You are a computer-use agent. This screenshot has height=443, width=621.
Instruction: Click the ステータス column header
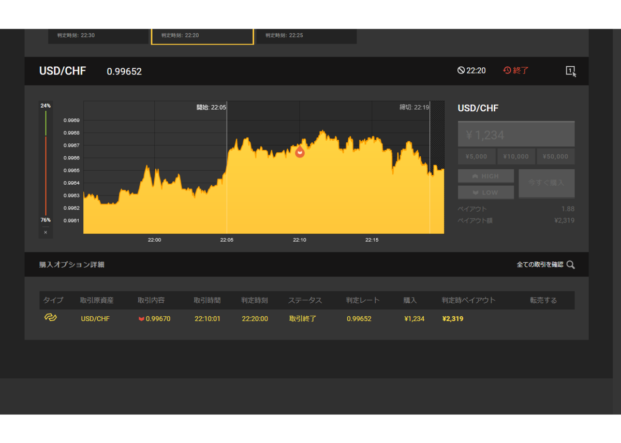305,301
